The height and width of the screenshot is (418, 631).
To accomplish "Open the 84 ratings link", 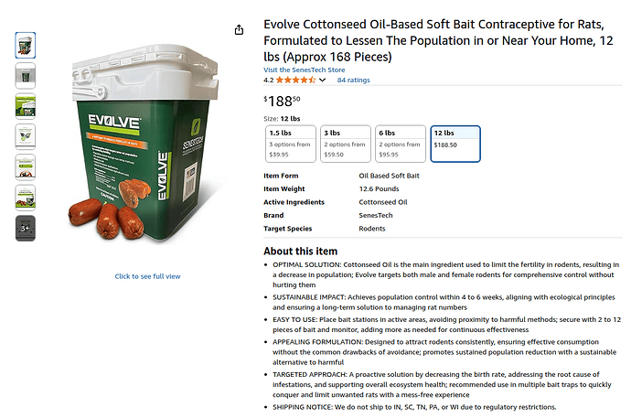I will tap(353, 80).
